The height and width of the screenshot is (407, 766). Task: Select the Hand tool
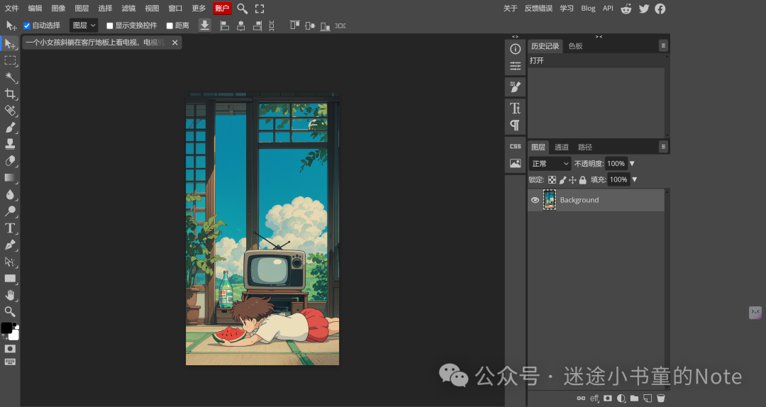10,295
